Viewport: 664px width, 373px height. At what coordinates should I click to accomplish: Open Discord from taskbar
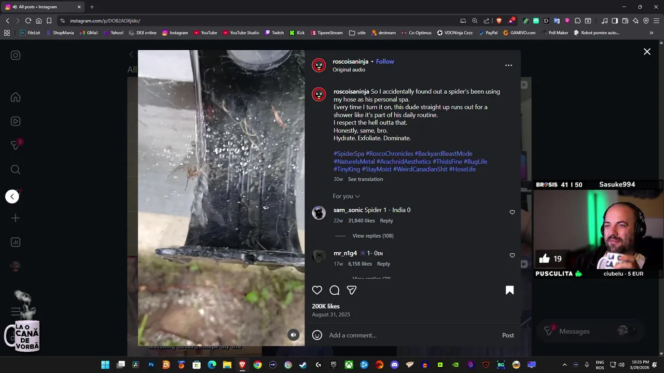tap(394, 365)
